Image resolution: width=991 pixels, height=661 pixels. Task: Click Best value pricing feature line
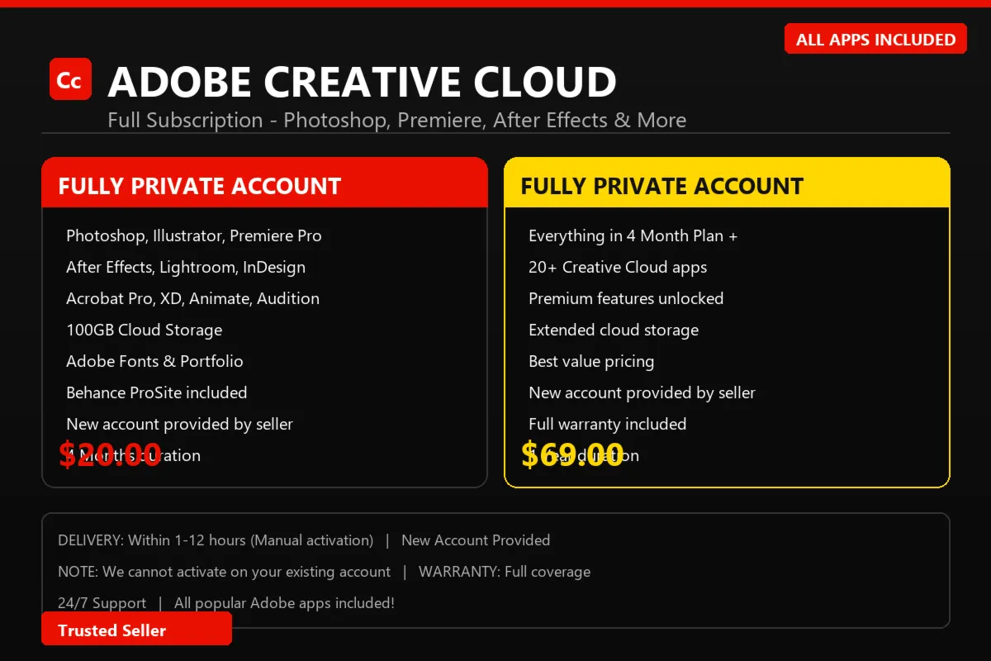pyautogui.click(x=591, y=361)
